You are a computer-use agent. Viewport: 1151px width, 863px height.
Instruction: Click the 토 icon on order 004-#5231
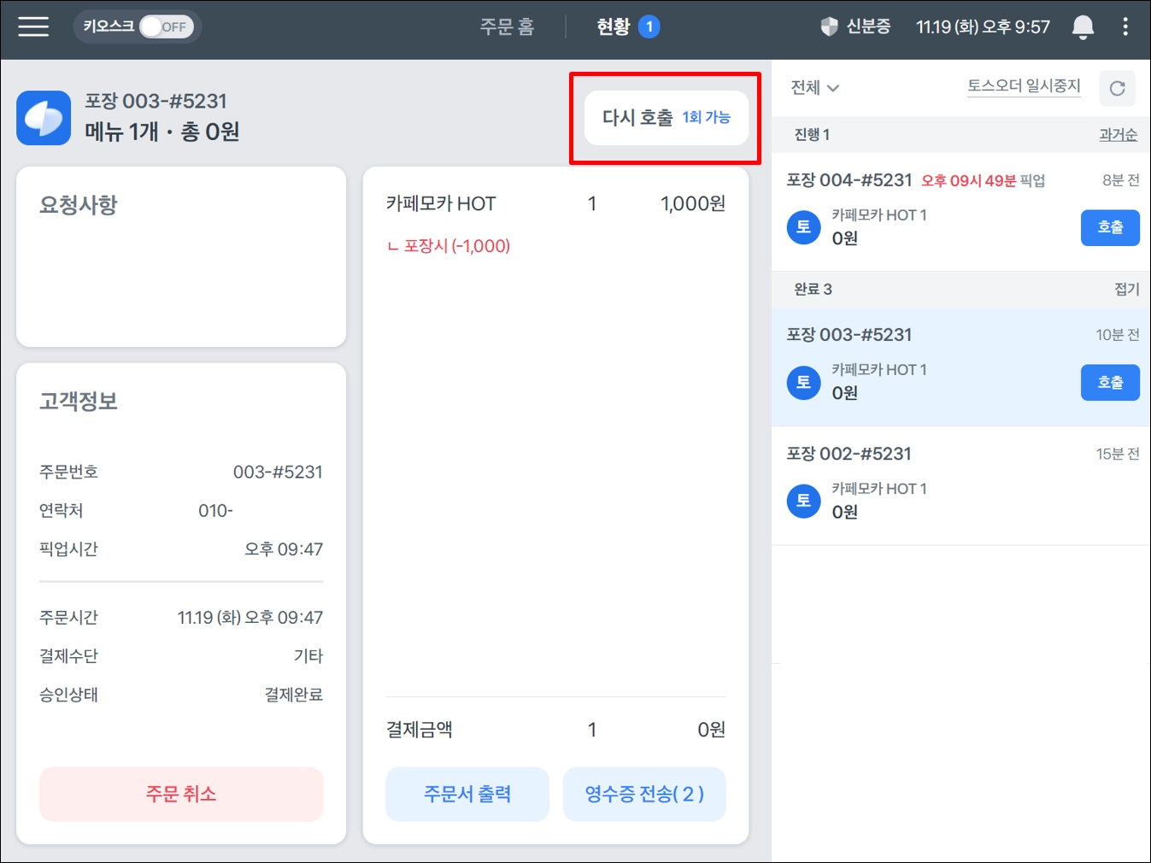(803, 227)
